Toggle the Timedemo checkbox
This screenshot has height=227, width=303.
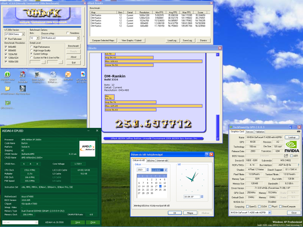(67, 33)
